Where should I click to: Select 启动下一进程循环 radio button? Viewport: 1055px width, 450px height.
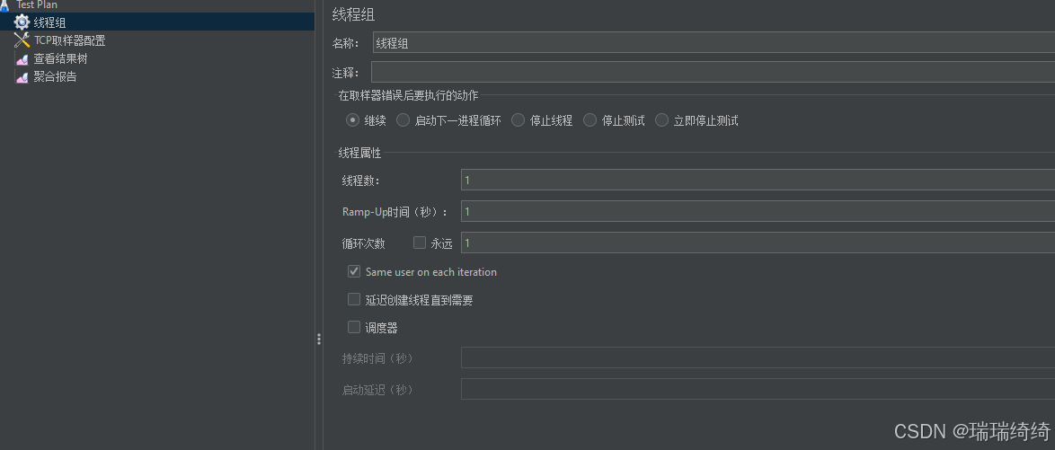point(403,120)
